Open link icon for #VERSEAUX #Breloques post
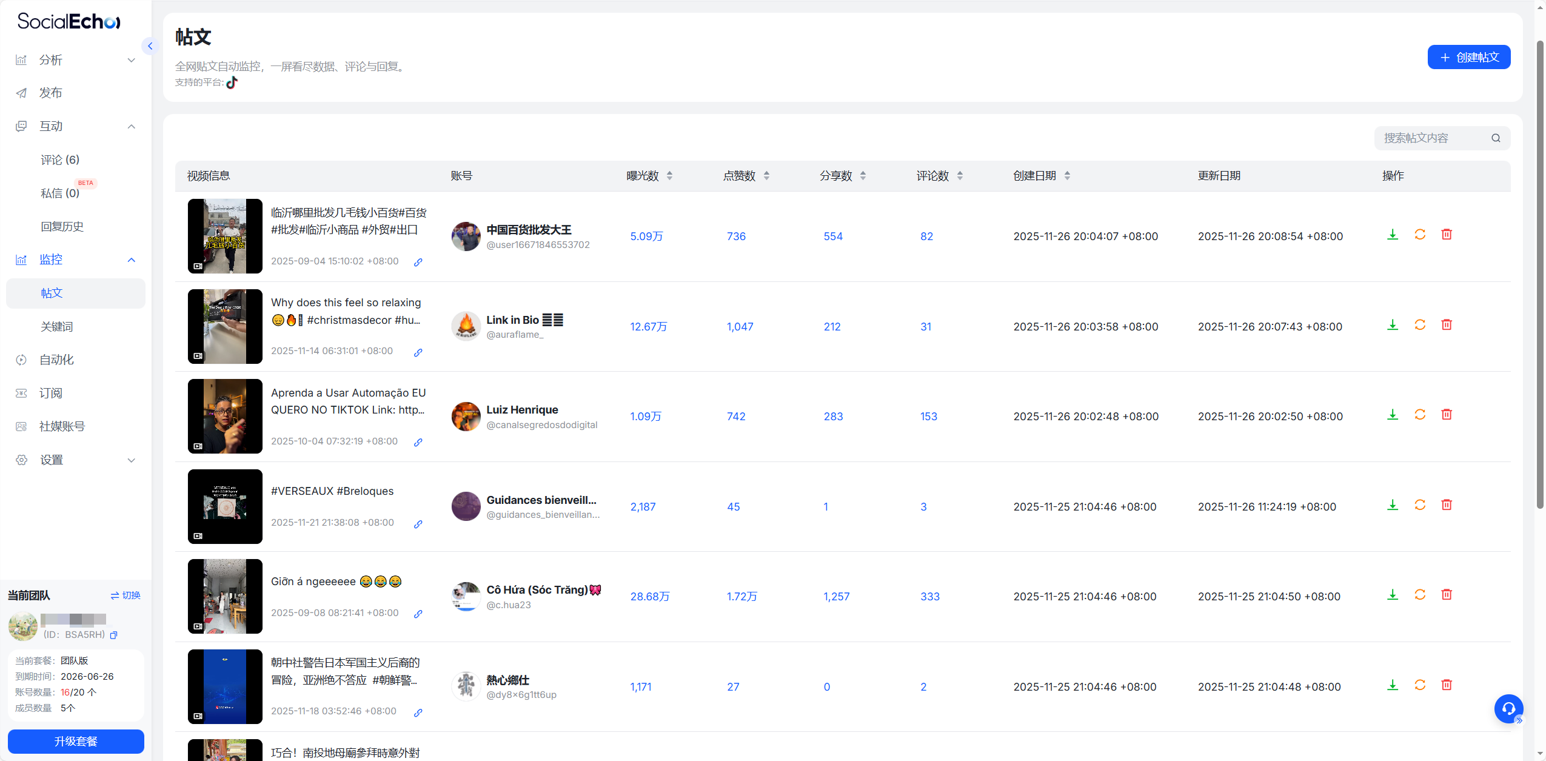Screen dimensions: 1546x761 (418, 525)
